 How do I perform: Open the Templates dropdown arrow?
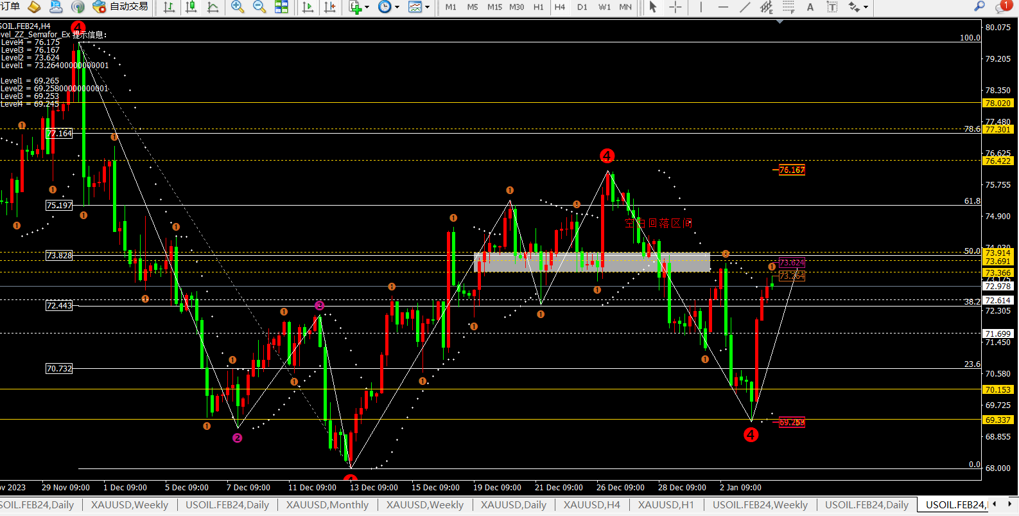(x=427, y=8)
